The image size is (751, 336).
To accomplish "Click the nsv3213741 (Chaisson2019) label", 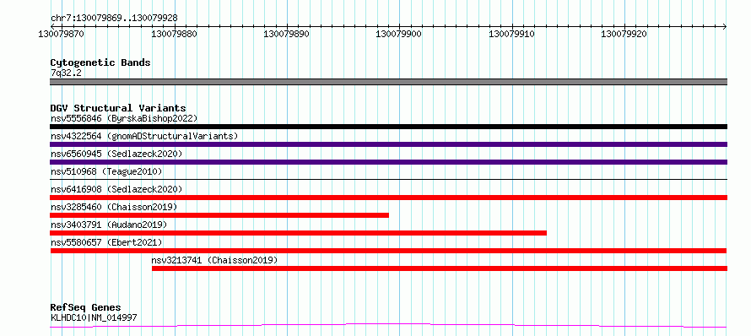I will point(214,260).
